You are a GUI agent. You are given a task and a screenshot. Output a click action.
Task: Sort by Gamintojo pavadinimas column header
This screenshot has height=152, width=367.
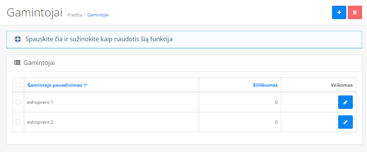point(55,85)
